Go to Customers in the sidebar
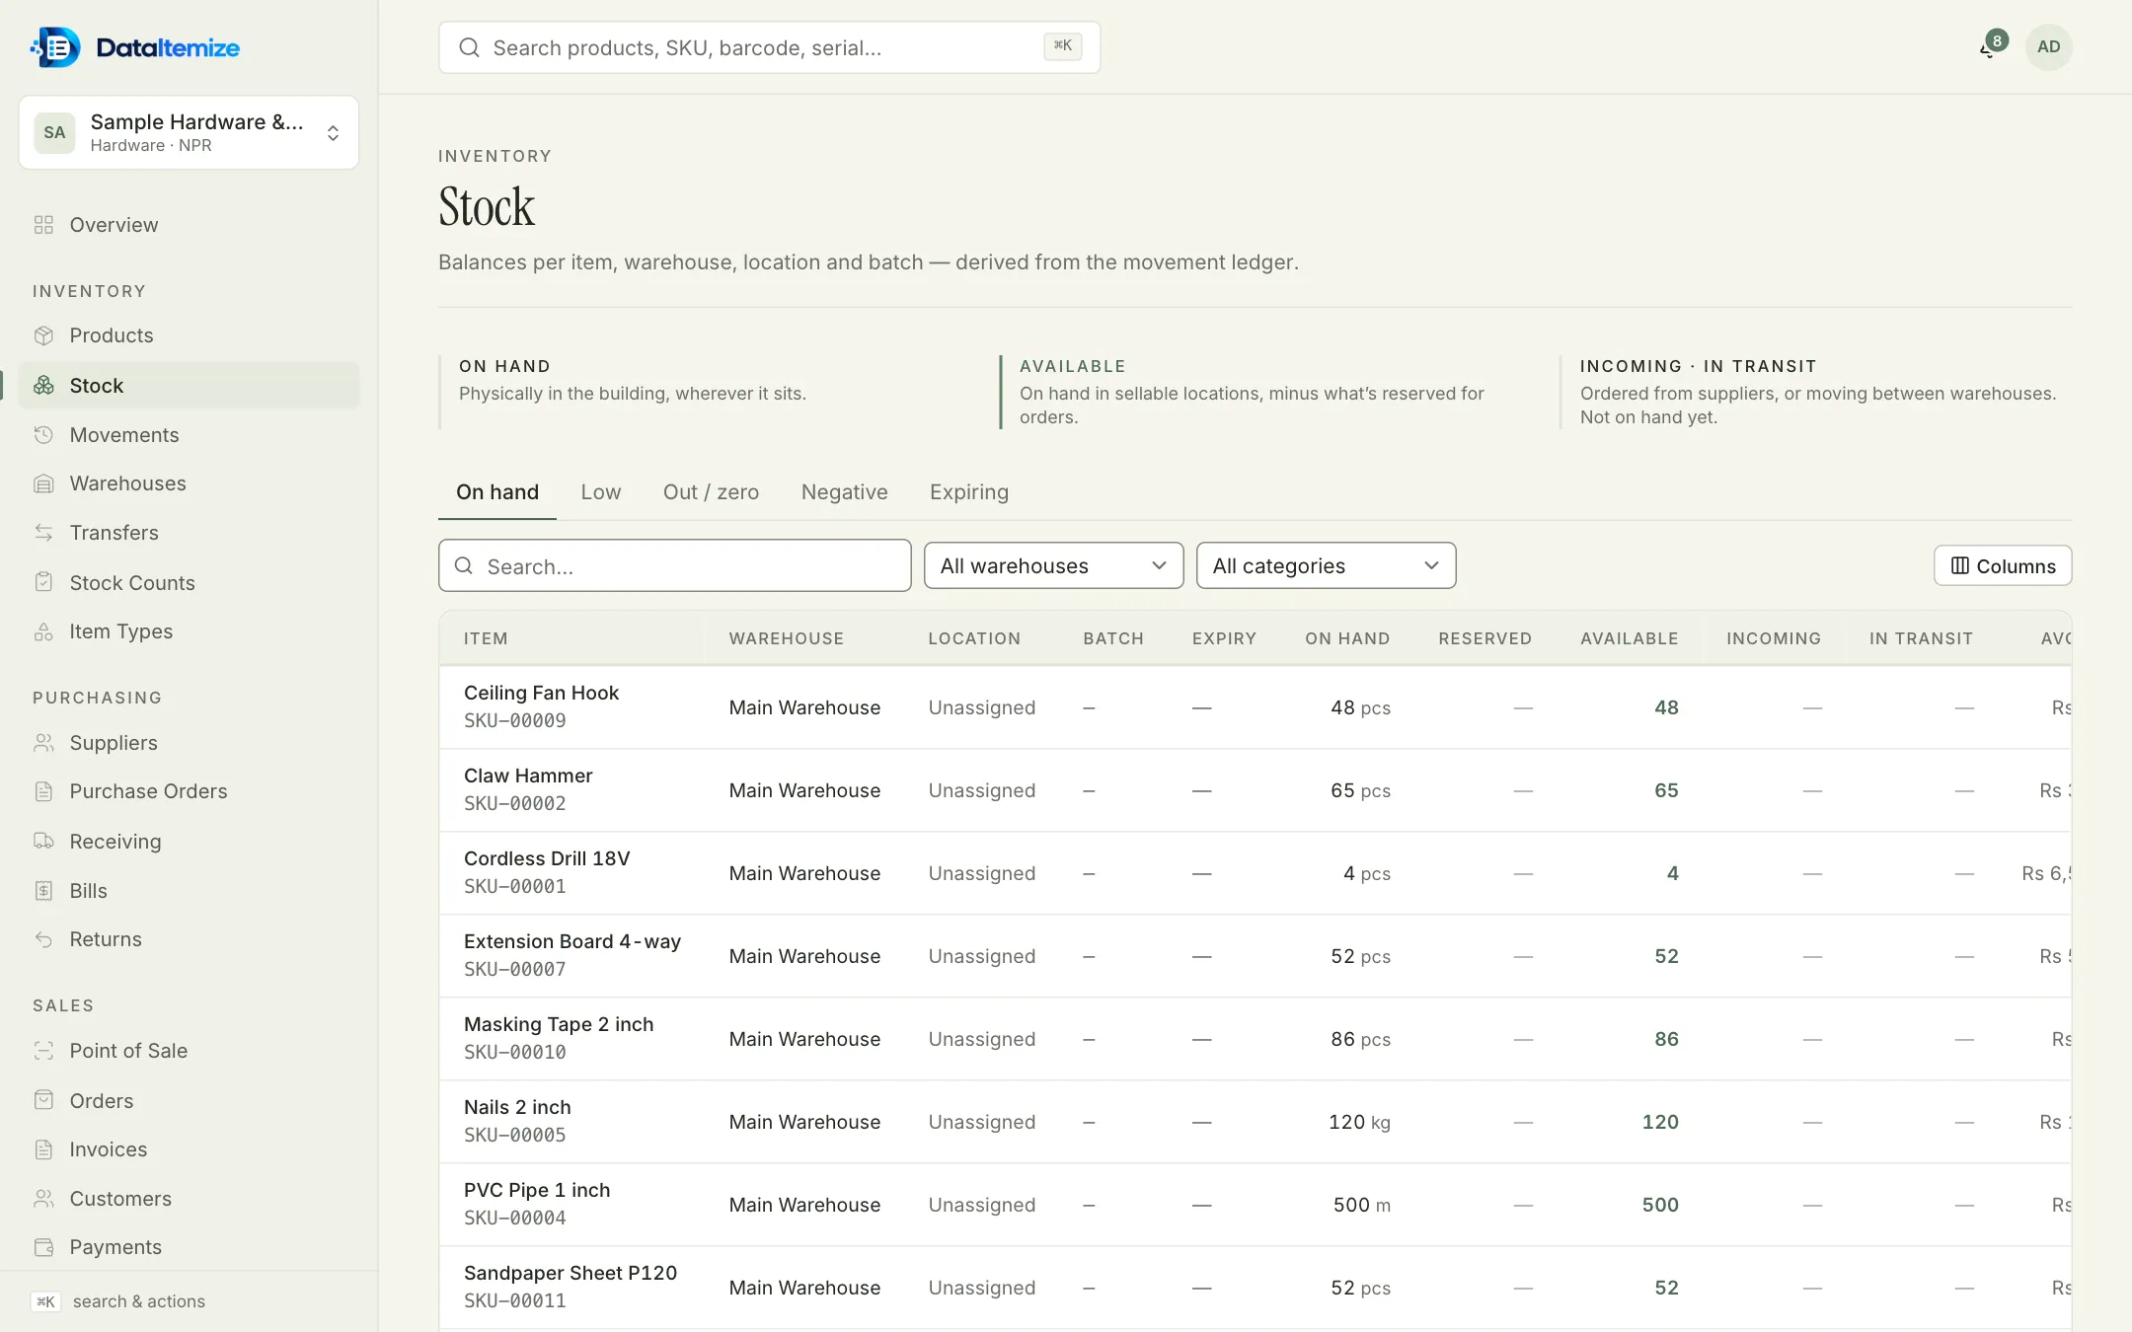 click(120, 1199)
